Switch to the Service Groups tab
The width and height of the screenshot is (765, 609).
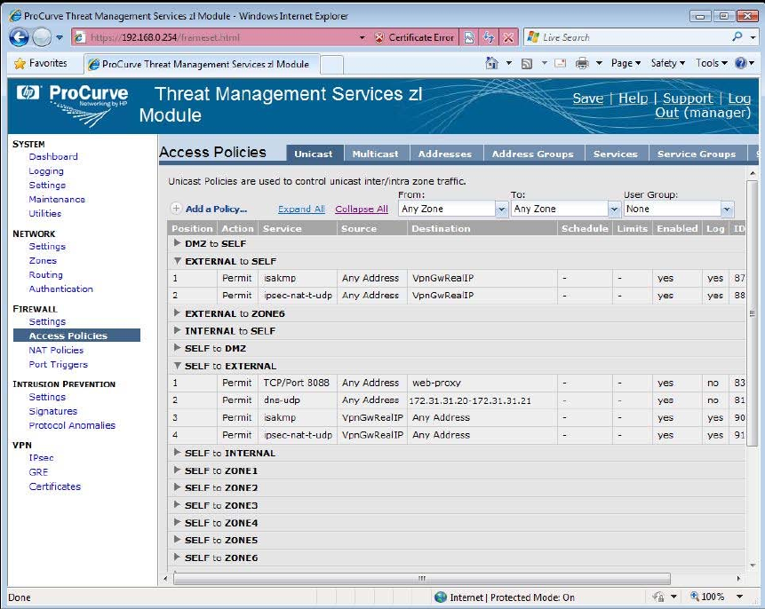[x=697, y=154]
